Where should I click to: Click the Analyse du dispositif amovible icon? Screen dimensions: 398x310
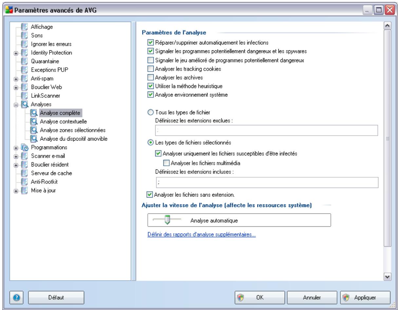tap(34, 139)
